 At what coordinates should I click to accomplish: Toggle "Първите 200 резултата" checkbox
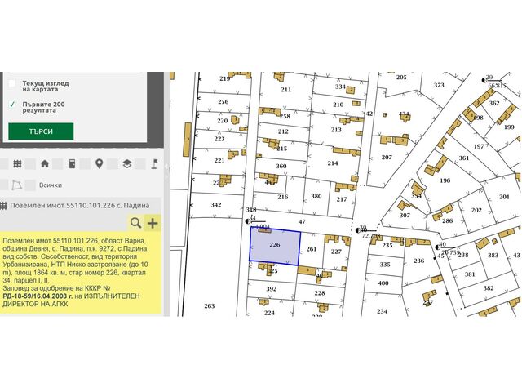pyautogui.click(x=11, y=105)
